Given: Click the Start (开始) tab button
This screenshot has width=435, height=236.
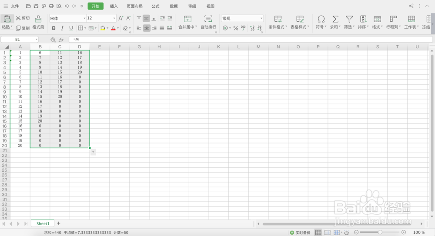Looking at the screenshot, I should pyautogui.click(x=95, y=6).
